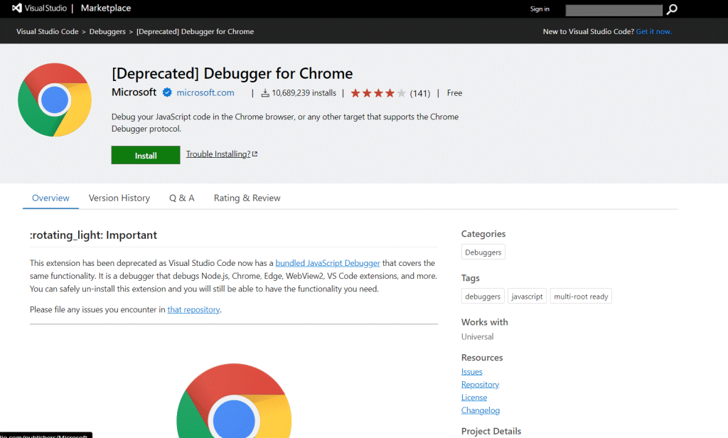Click the 10,689,239 installs text
Viewport: 728px width, 438px height.
[x=304, y=93]
